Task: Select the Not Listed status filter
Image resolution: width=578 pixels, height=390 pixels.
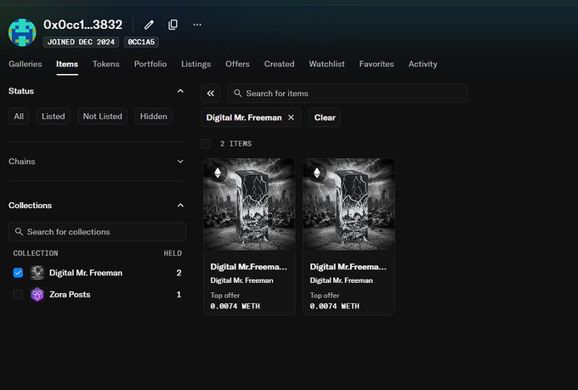Action: [103, 116]
